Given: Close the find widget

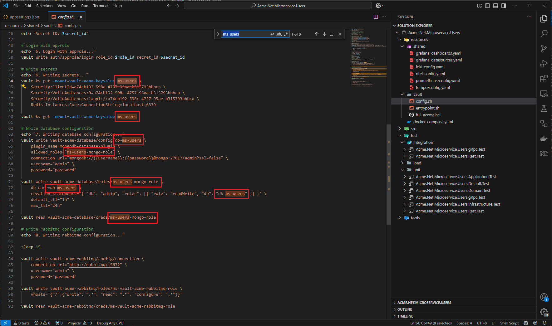Looking at the screenshot, I should [340, 34].
